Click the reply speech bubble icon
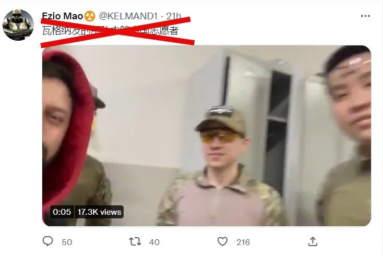383x256 pixels. click(x=47, y=241)
